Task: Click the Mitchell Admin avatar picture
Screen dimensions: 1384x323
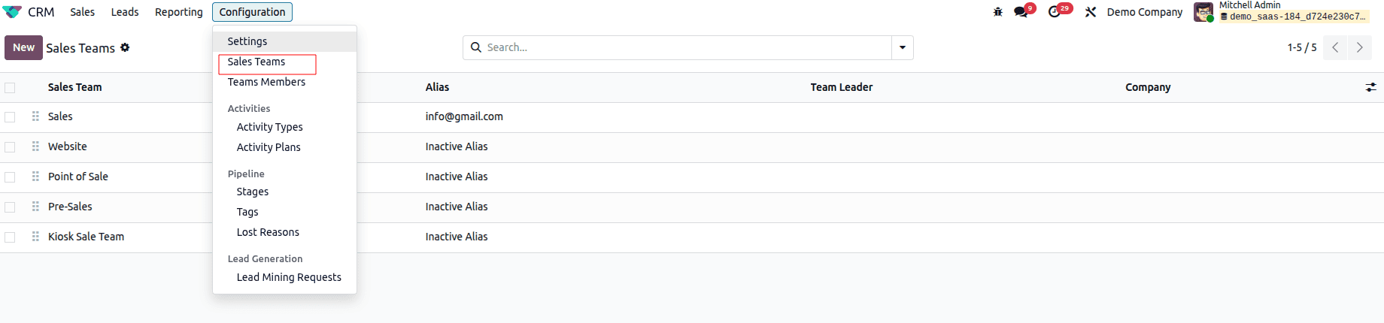Action: tap(1203, 12)
